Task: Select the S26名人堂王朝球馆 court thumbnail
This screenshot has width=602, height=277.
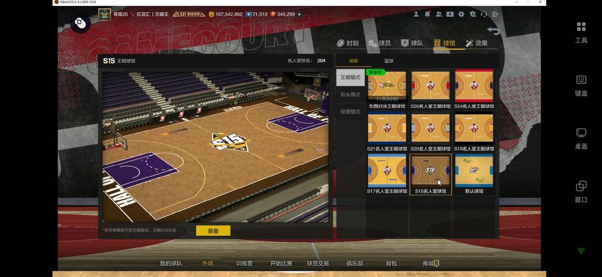Action: click(430, 89)
